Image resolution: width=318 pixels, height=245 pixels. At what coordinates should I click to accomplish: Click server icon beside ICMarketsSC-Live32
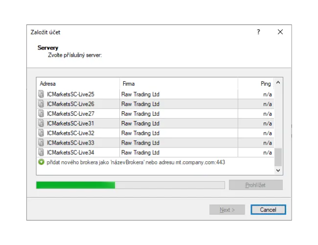(41, 133)
